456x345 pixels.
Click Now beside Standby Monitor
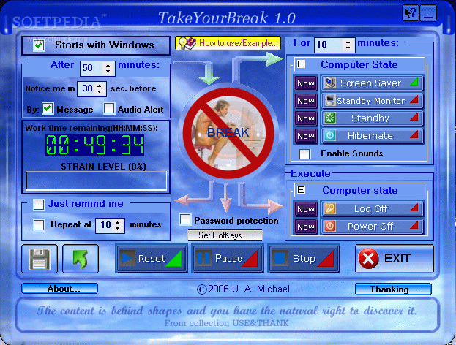(306, 101)
